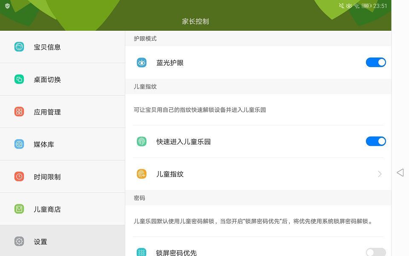409x256 pixels.
Task: Open 儿童指纹 via its chevron arrow
Action: [380, 174]
